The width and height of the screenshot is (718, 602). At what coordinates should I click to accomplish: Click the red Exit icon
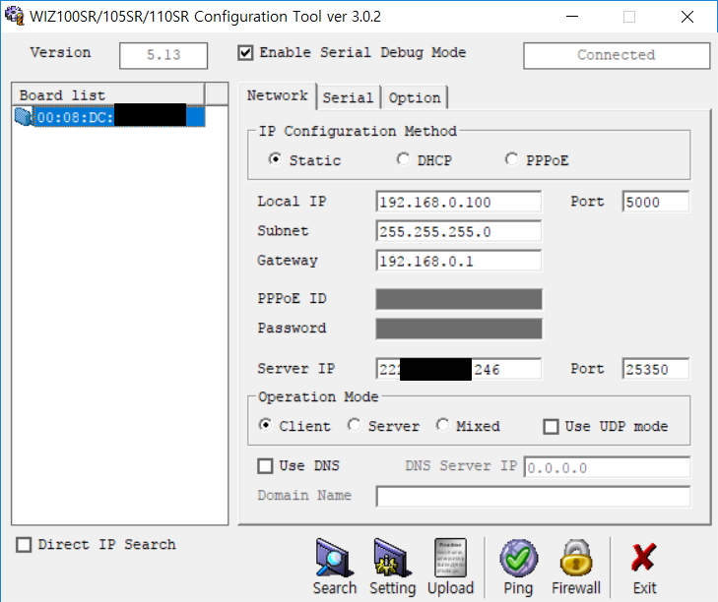pos(644,558)
